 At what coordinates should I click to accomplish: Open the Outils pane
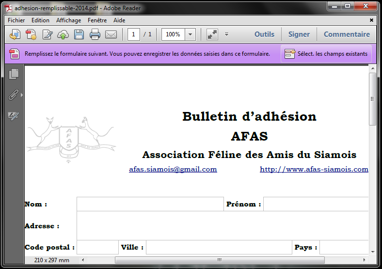coord(264,34)
